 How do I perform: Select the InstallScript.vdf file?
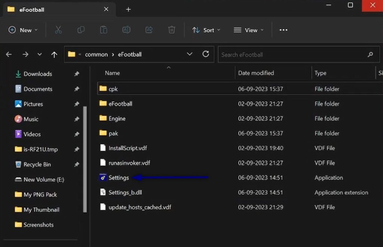pyautogui.click(x=240, y=148)
